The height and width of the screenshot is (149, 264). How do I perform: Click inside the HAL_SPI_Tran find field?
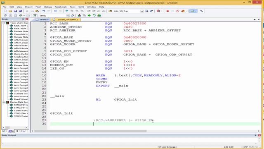tap(127, 11)
